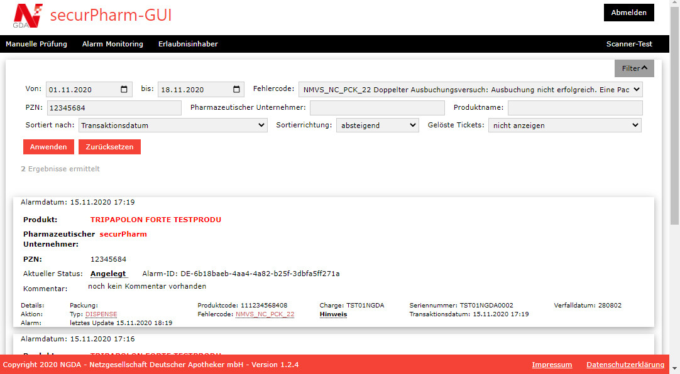Open the Sortierrichtung dropdown
Screen dimensions: 680x374
[377, 125]
